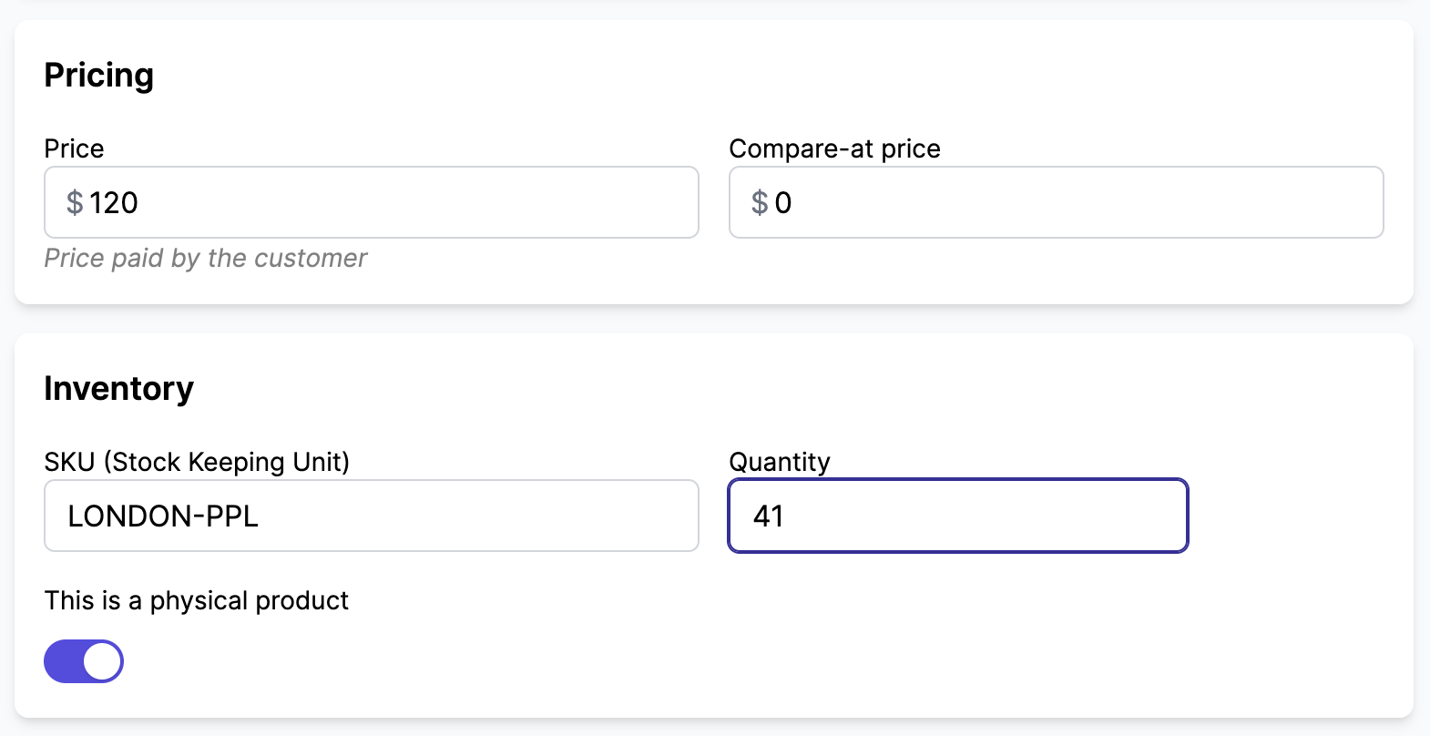Click the Quantity field showing 41
The height and width of the screenshot is (736, 1430).
pyautogui.click(x=956, y=516)
